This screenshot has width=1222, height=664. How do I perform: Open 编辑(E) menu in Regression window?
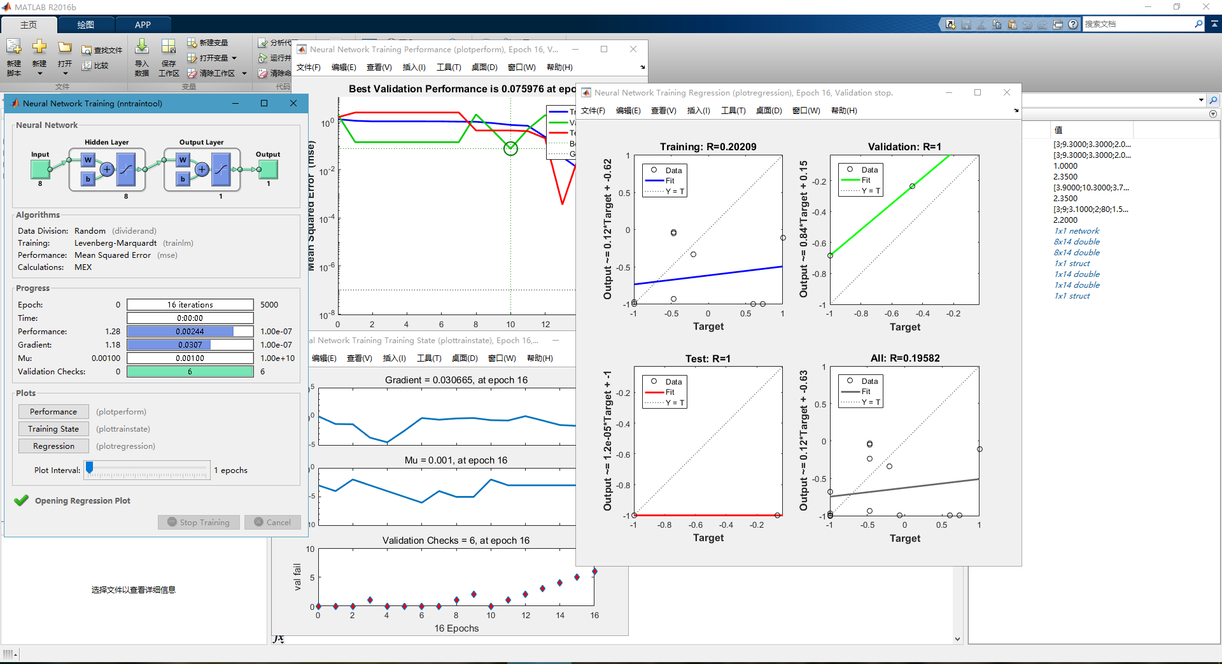point(628,111)
